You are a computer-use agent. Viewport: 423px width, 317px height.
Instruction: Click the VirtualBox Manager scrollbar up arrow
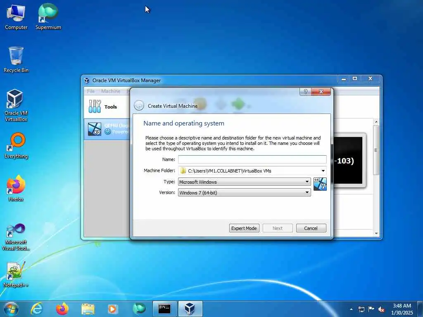click(376, 122)
